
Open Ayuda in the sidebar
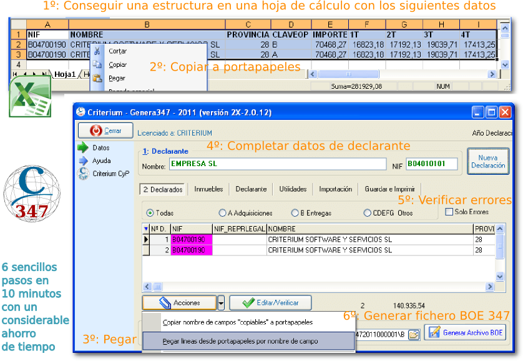[x=101, y=161]
